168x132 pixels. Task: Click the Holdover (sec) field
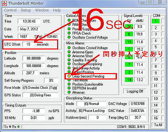click(x=97, y=118)
